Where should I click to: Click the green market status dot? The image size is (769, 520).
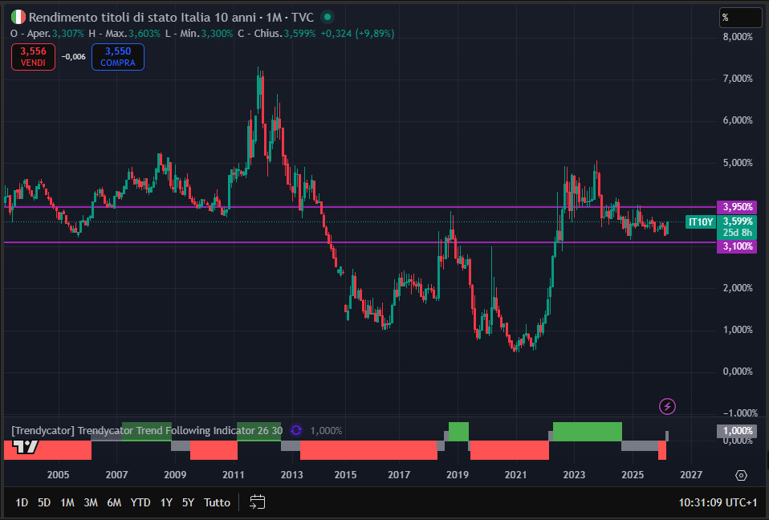[327, 17]
